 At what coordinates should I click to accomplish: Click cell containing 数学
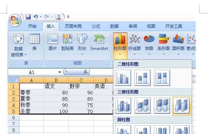tap(81, 86)
